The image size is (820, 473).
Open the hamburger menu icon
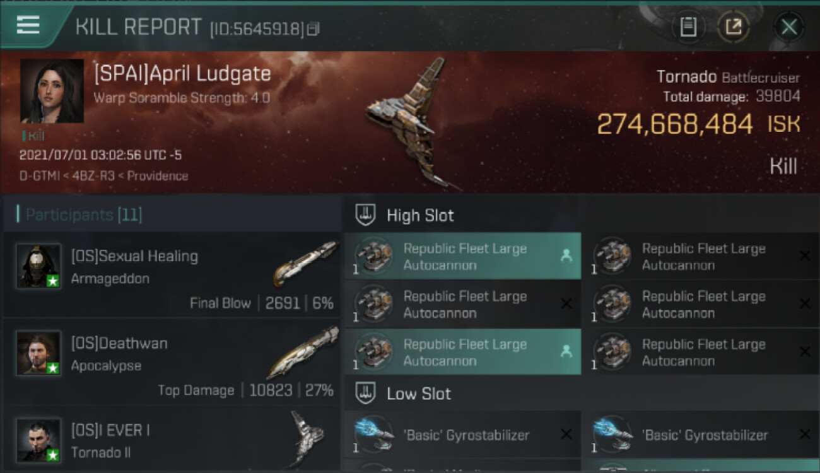coord(28,25)
